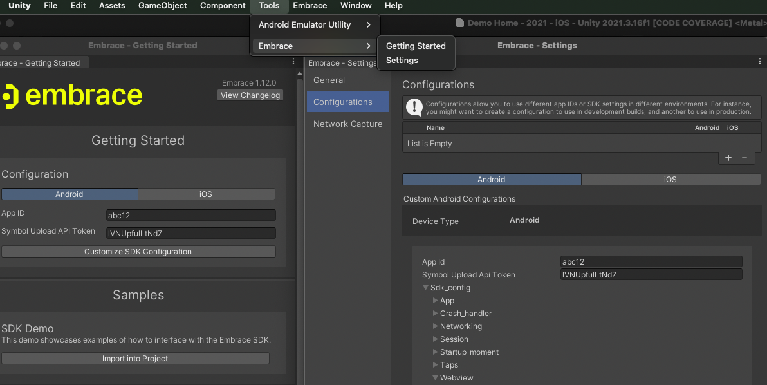
Task: Switch Getting Started configuration to Android
Action: coord(69,194)
